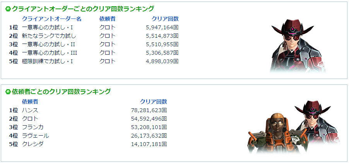The image size is (349, 163).
Task: Select the クライアントオーダー名 column header
Action: 51,18
